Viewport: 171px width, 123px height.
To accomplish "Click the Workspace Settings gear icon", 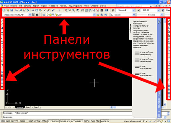I will click(33, 15).
